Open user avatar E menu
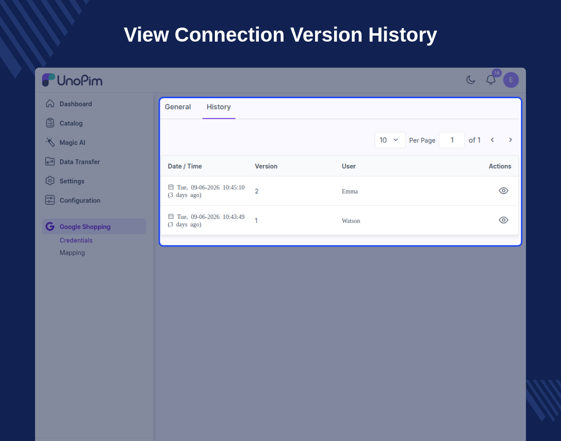The height and width of the screenshot is (441, 561). [x=511, y=80]
